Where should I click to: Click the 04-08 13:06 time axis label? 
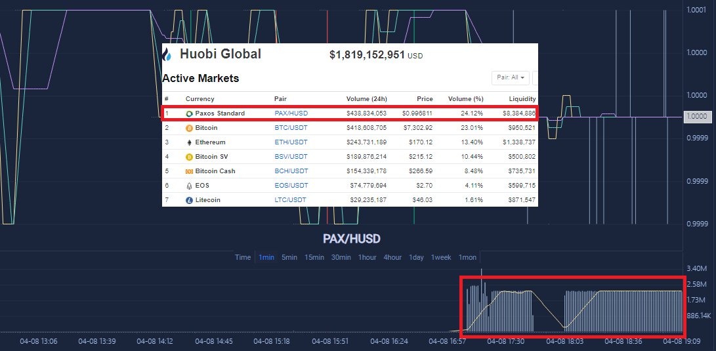39,341
